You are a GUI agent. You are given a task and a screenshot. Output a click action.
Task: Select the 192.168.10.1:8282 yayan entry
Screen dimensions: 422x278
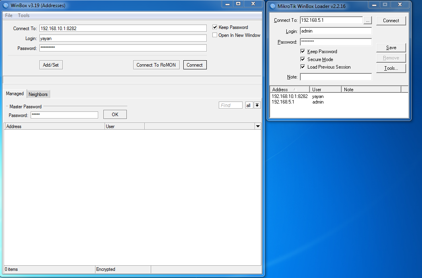click(338, 96)
